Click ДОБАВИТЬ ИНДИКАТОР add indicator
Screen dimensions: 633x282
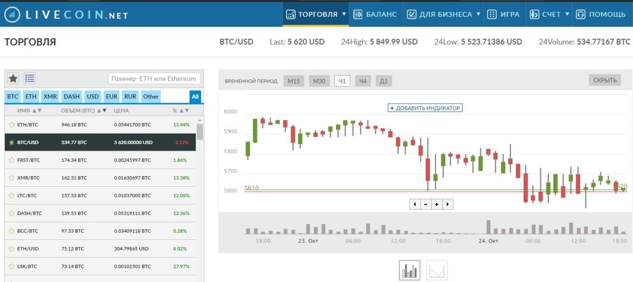click(x=425, y=108)
